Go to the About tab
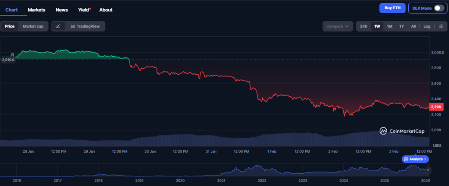The image size is (449, 186). (106, 10)
